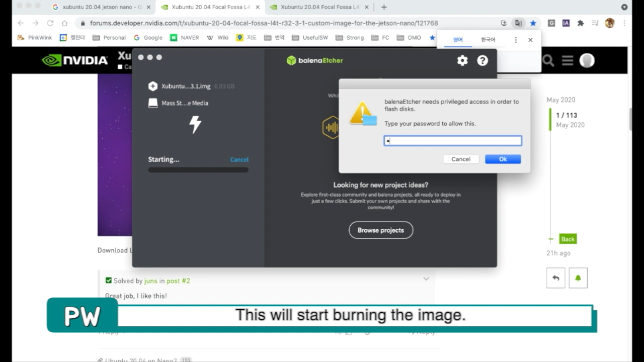Open the NVIDIA forum search icon

[x=548, y=61]
